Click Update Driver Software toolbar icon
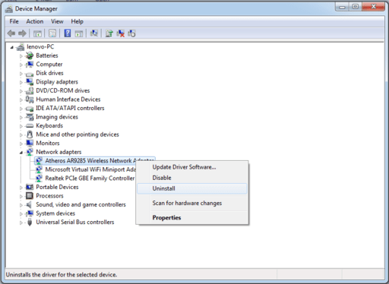The width and height of the screenshot is (389, 284). 109,33
